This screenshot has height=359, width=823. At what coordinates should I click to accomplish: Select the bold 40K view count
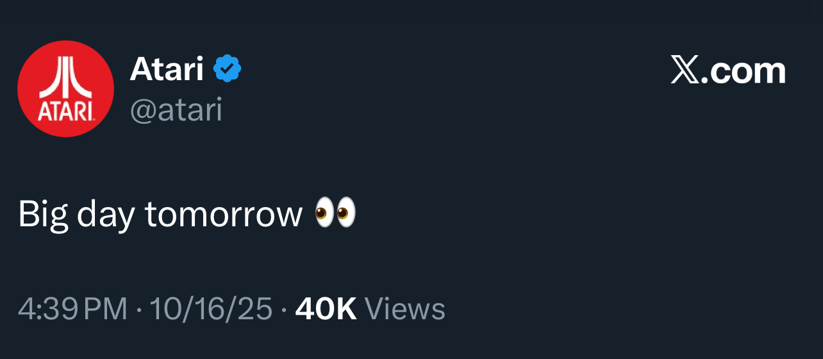(326, 309)
